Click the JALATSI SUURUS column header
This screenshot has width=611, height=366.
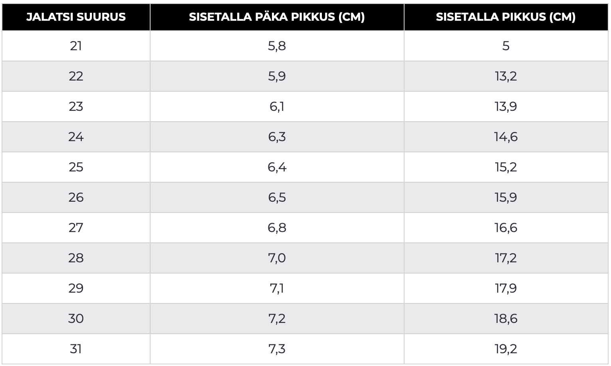pos(76,17)
